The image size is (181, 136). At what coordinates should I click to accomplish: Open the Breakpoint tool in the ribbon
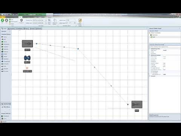point(21,21)
